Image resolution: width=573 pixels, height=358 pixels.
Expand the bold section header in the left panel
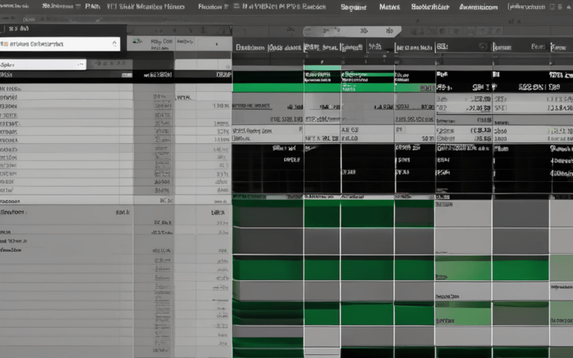(x=15, y=212)
